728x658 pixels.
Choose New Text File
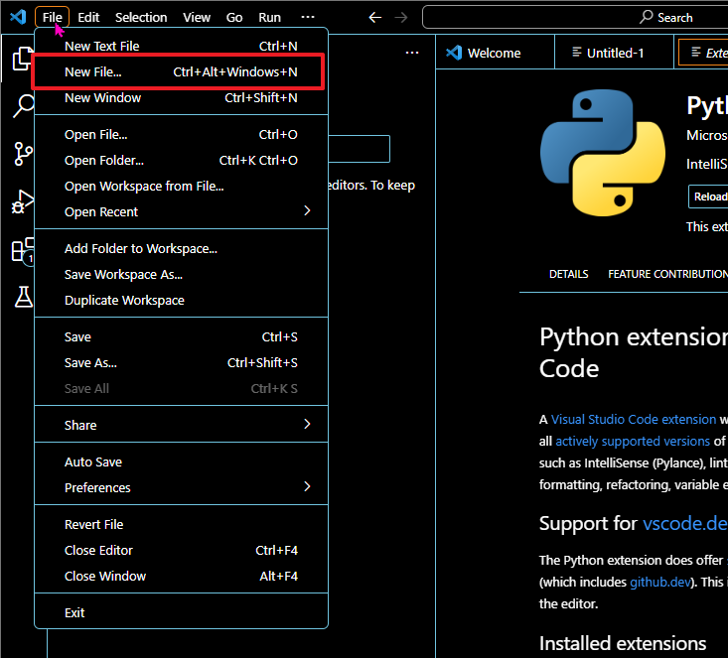point(181,46)
